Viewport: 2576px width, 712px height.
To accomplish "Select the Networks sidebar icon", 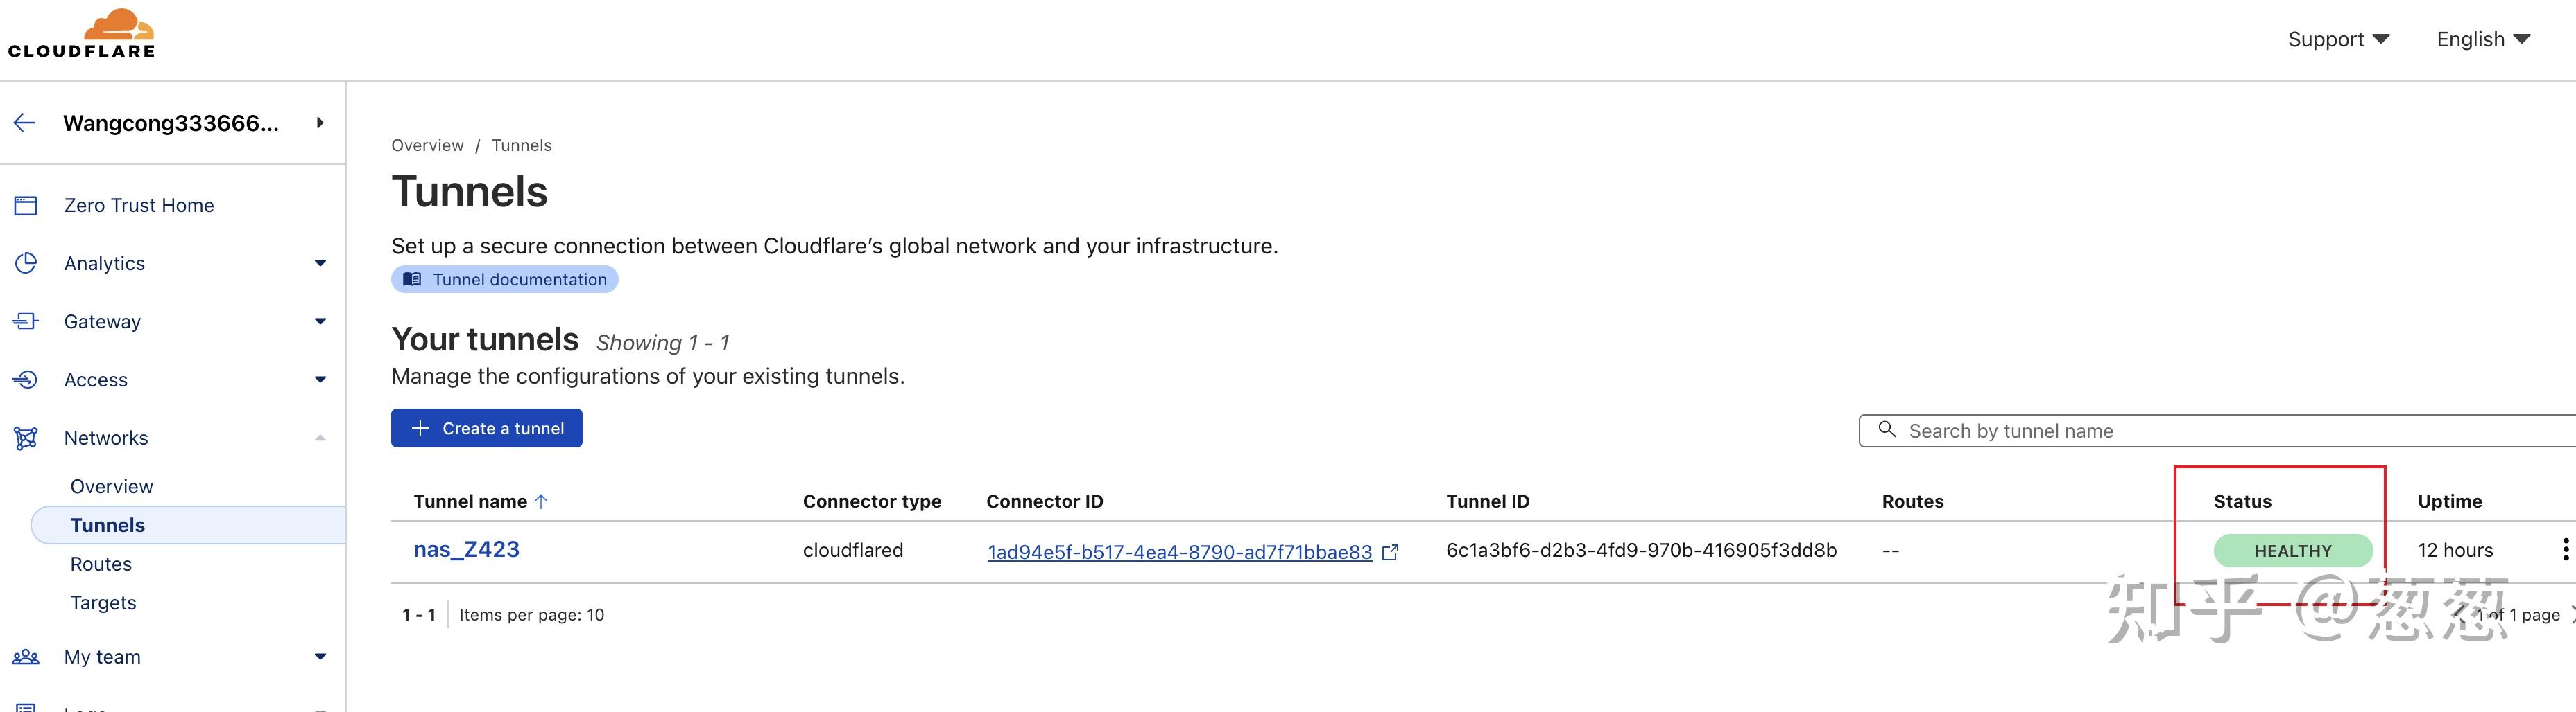I will click(26, 438).
